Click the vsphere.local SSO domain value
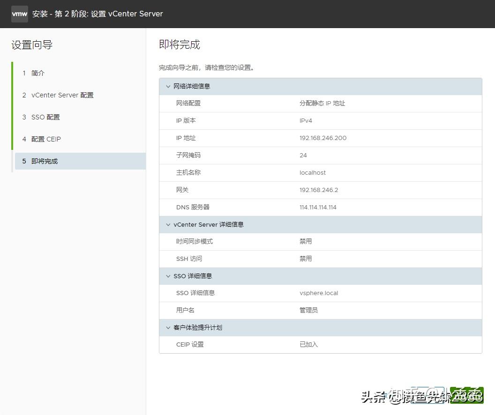 pos(319,293)
